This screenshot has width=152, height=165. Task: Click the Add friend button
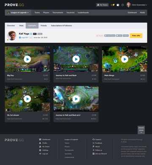110,36
